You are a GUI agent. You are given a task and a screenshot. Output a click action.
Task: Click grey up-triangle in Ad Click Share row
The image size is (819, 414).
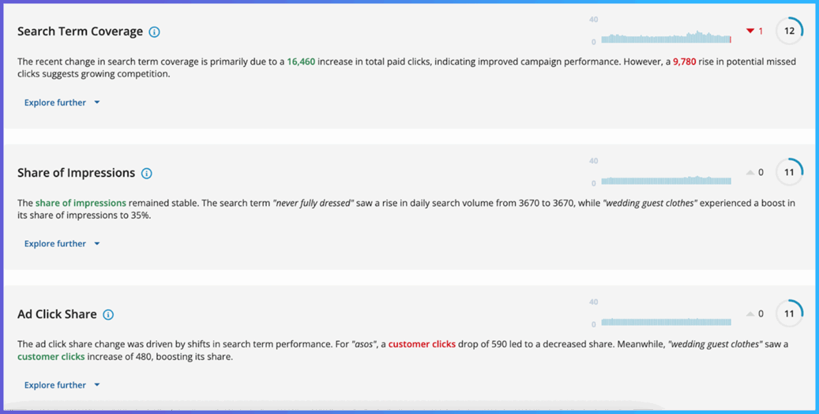click(x=751, y=314)
